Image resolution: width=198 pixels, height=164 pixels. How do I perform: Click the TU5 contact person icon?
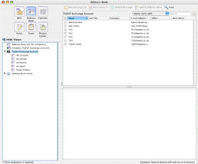coord(65,40)
